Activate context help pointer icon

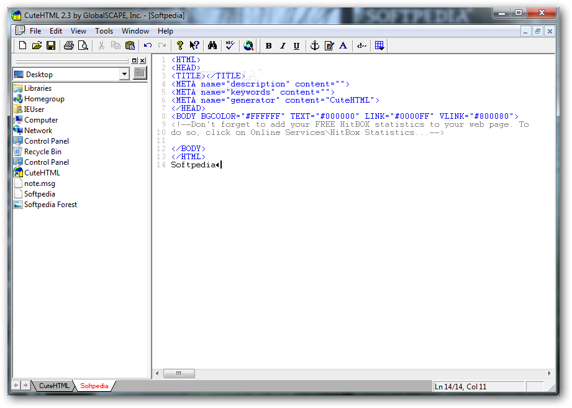pyautogui.click(x=194, y=45)
